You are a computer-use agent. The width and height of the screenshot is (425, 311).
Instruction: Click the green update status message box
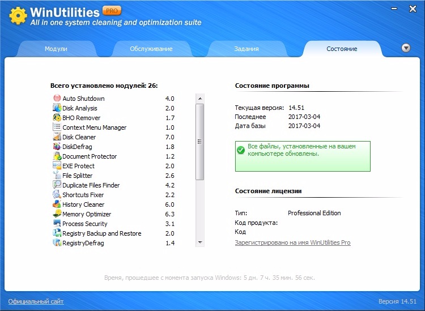tap(303, 156)
